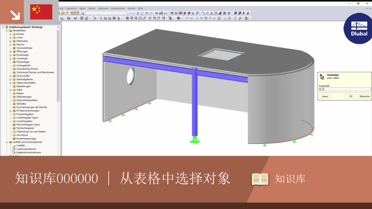
Task: Click the white diagonal arrow icon
Action: click(x=15, y=15)
